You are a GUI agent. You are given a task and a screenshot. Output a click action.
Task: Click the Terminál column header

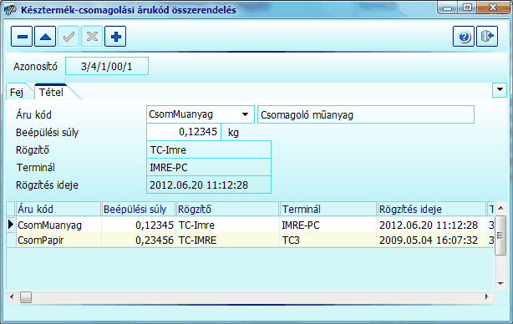[328, 210]
